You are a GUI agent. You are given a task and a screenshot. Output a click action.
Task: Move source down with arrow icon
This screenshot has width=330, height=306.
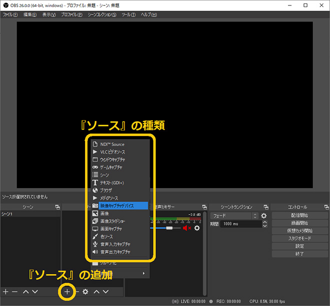coord(105,291)
